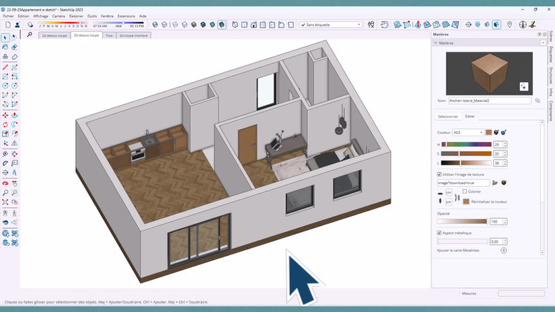Pick the Circle drawing tool
The image size is (555, 312).
point(5,85)
